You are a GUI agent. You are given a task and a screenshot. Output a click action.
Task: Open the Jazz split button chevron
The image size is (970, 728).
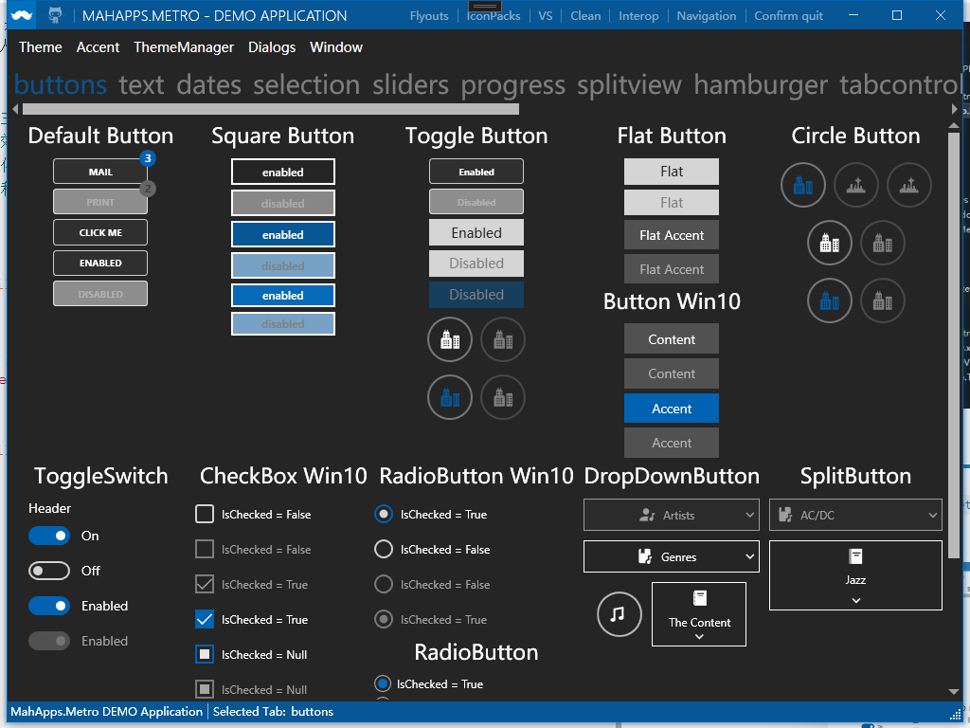pyautogui.click(x=854, y=599)
